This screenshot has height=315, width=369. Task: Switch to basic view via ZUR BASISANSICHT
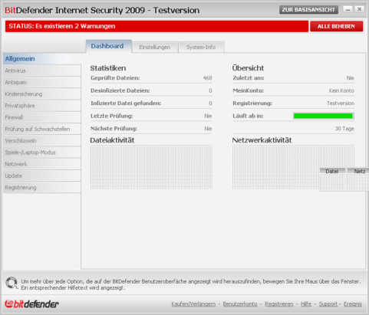pos(308,10)
